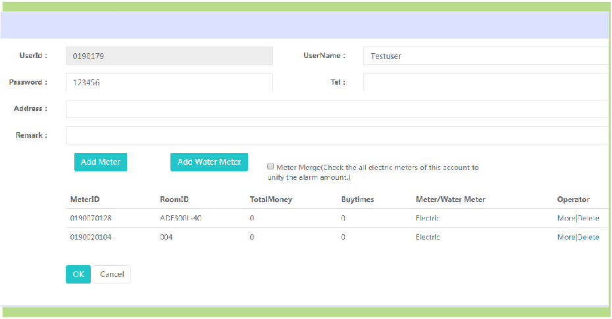Click the MeterID column header

coord(85,200)
